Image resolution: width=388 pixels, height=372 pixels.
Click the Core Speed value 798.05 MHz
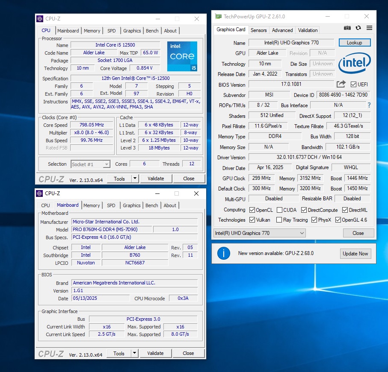point(92,125)
